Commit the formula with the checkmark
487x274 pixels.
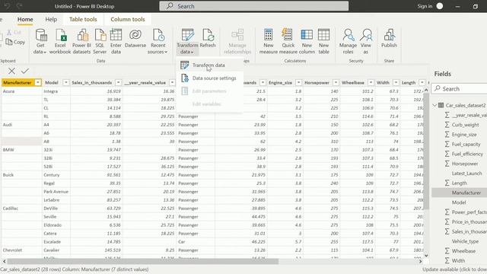tap(25, 71)
